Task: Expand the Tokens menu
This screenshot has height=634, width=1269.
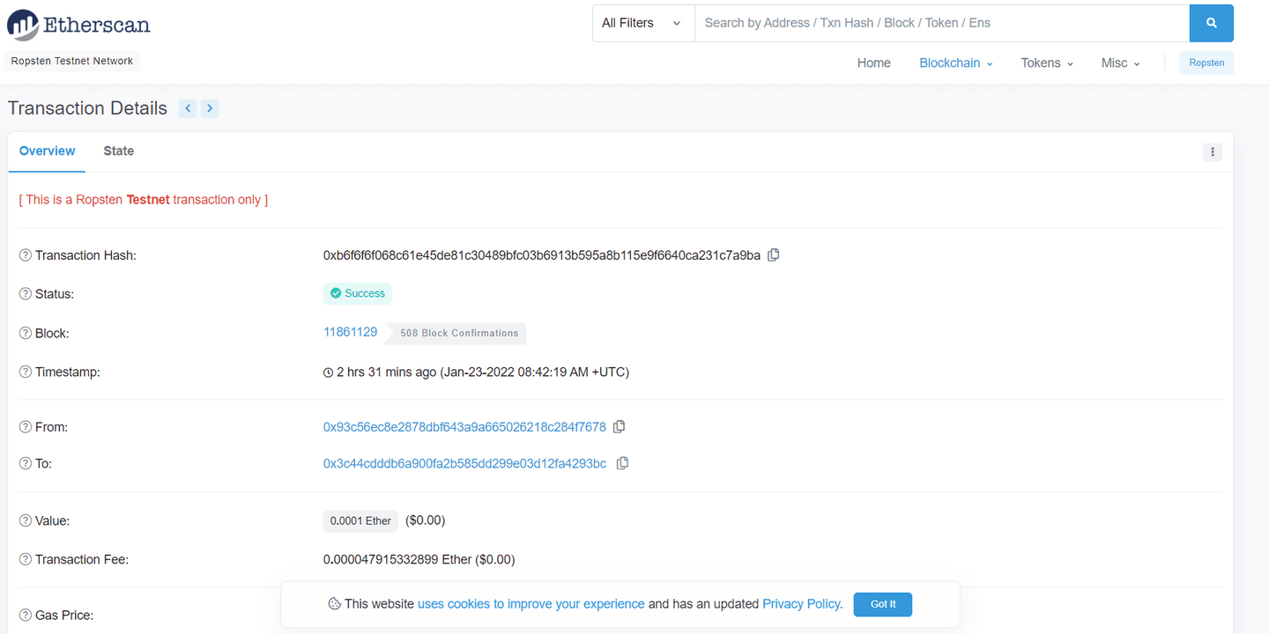Action: pos(1047,63)
